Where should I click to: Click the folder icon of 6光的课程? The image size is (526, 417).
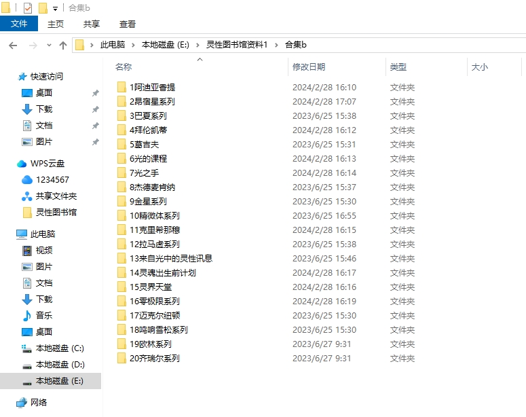(x=121, y=158)
